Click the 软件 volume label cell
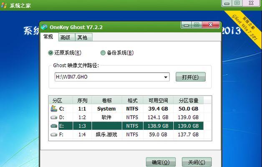Image resolution: width=262 pixels, height=167 pixels. (x=106, y=117)
